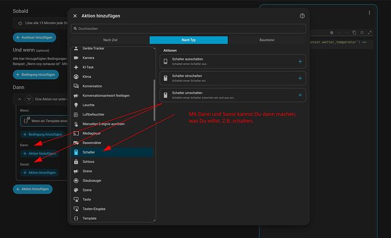Click the bottom Aktion hinzufügen pill button
The height and width of the screenshot is (238, 391).
click(33, 189)
